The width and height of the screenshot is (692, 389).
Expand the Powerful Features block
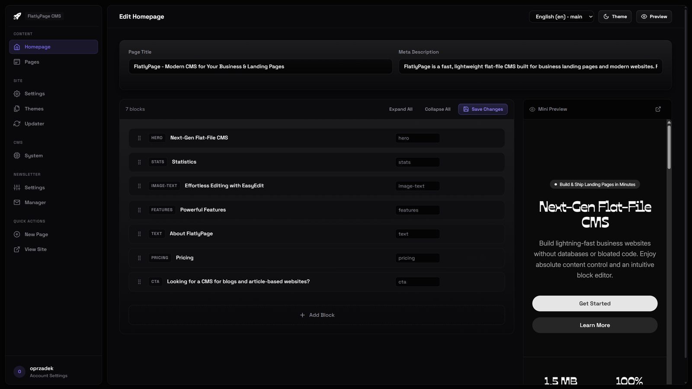pos(317,210)
